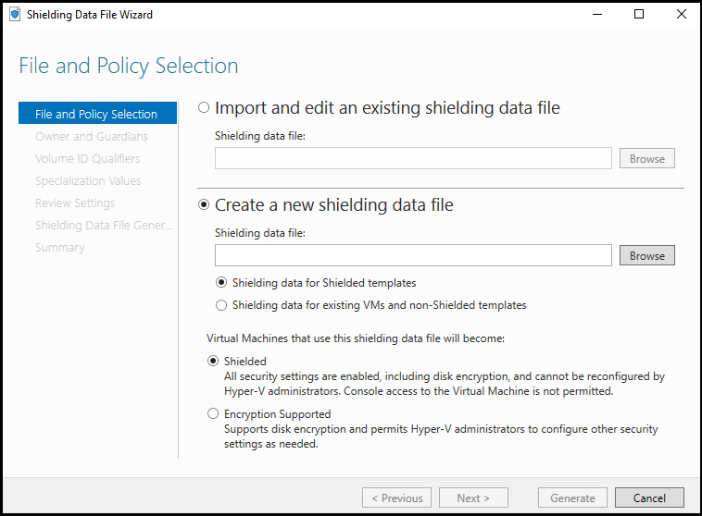702x516 pixels.
Task: Click the import shielding data file text field
Action: point(413,158)
